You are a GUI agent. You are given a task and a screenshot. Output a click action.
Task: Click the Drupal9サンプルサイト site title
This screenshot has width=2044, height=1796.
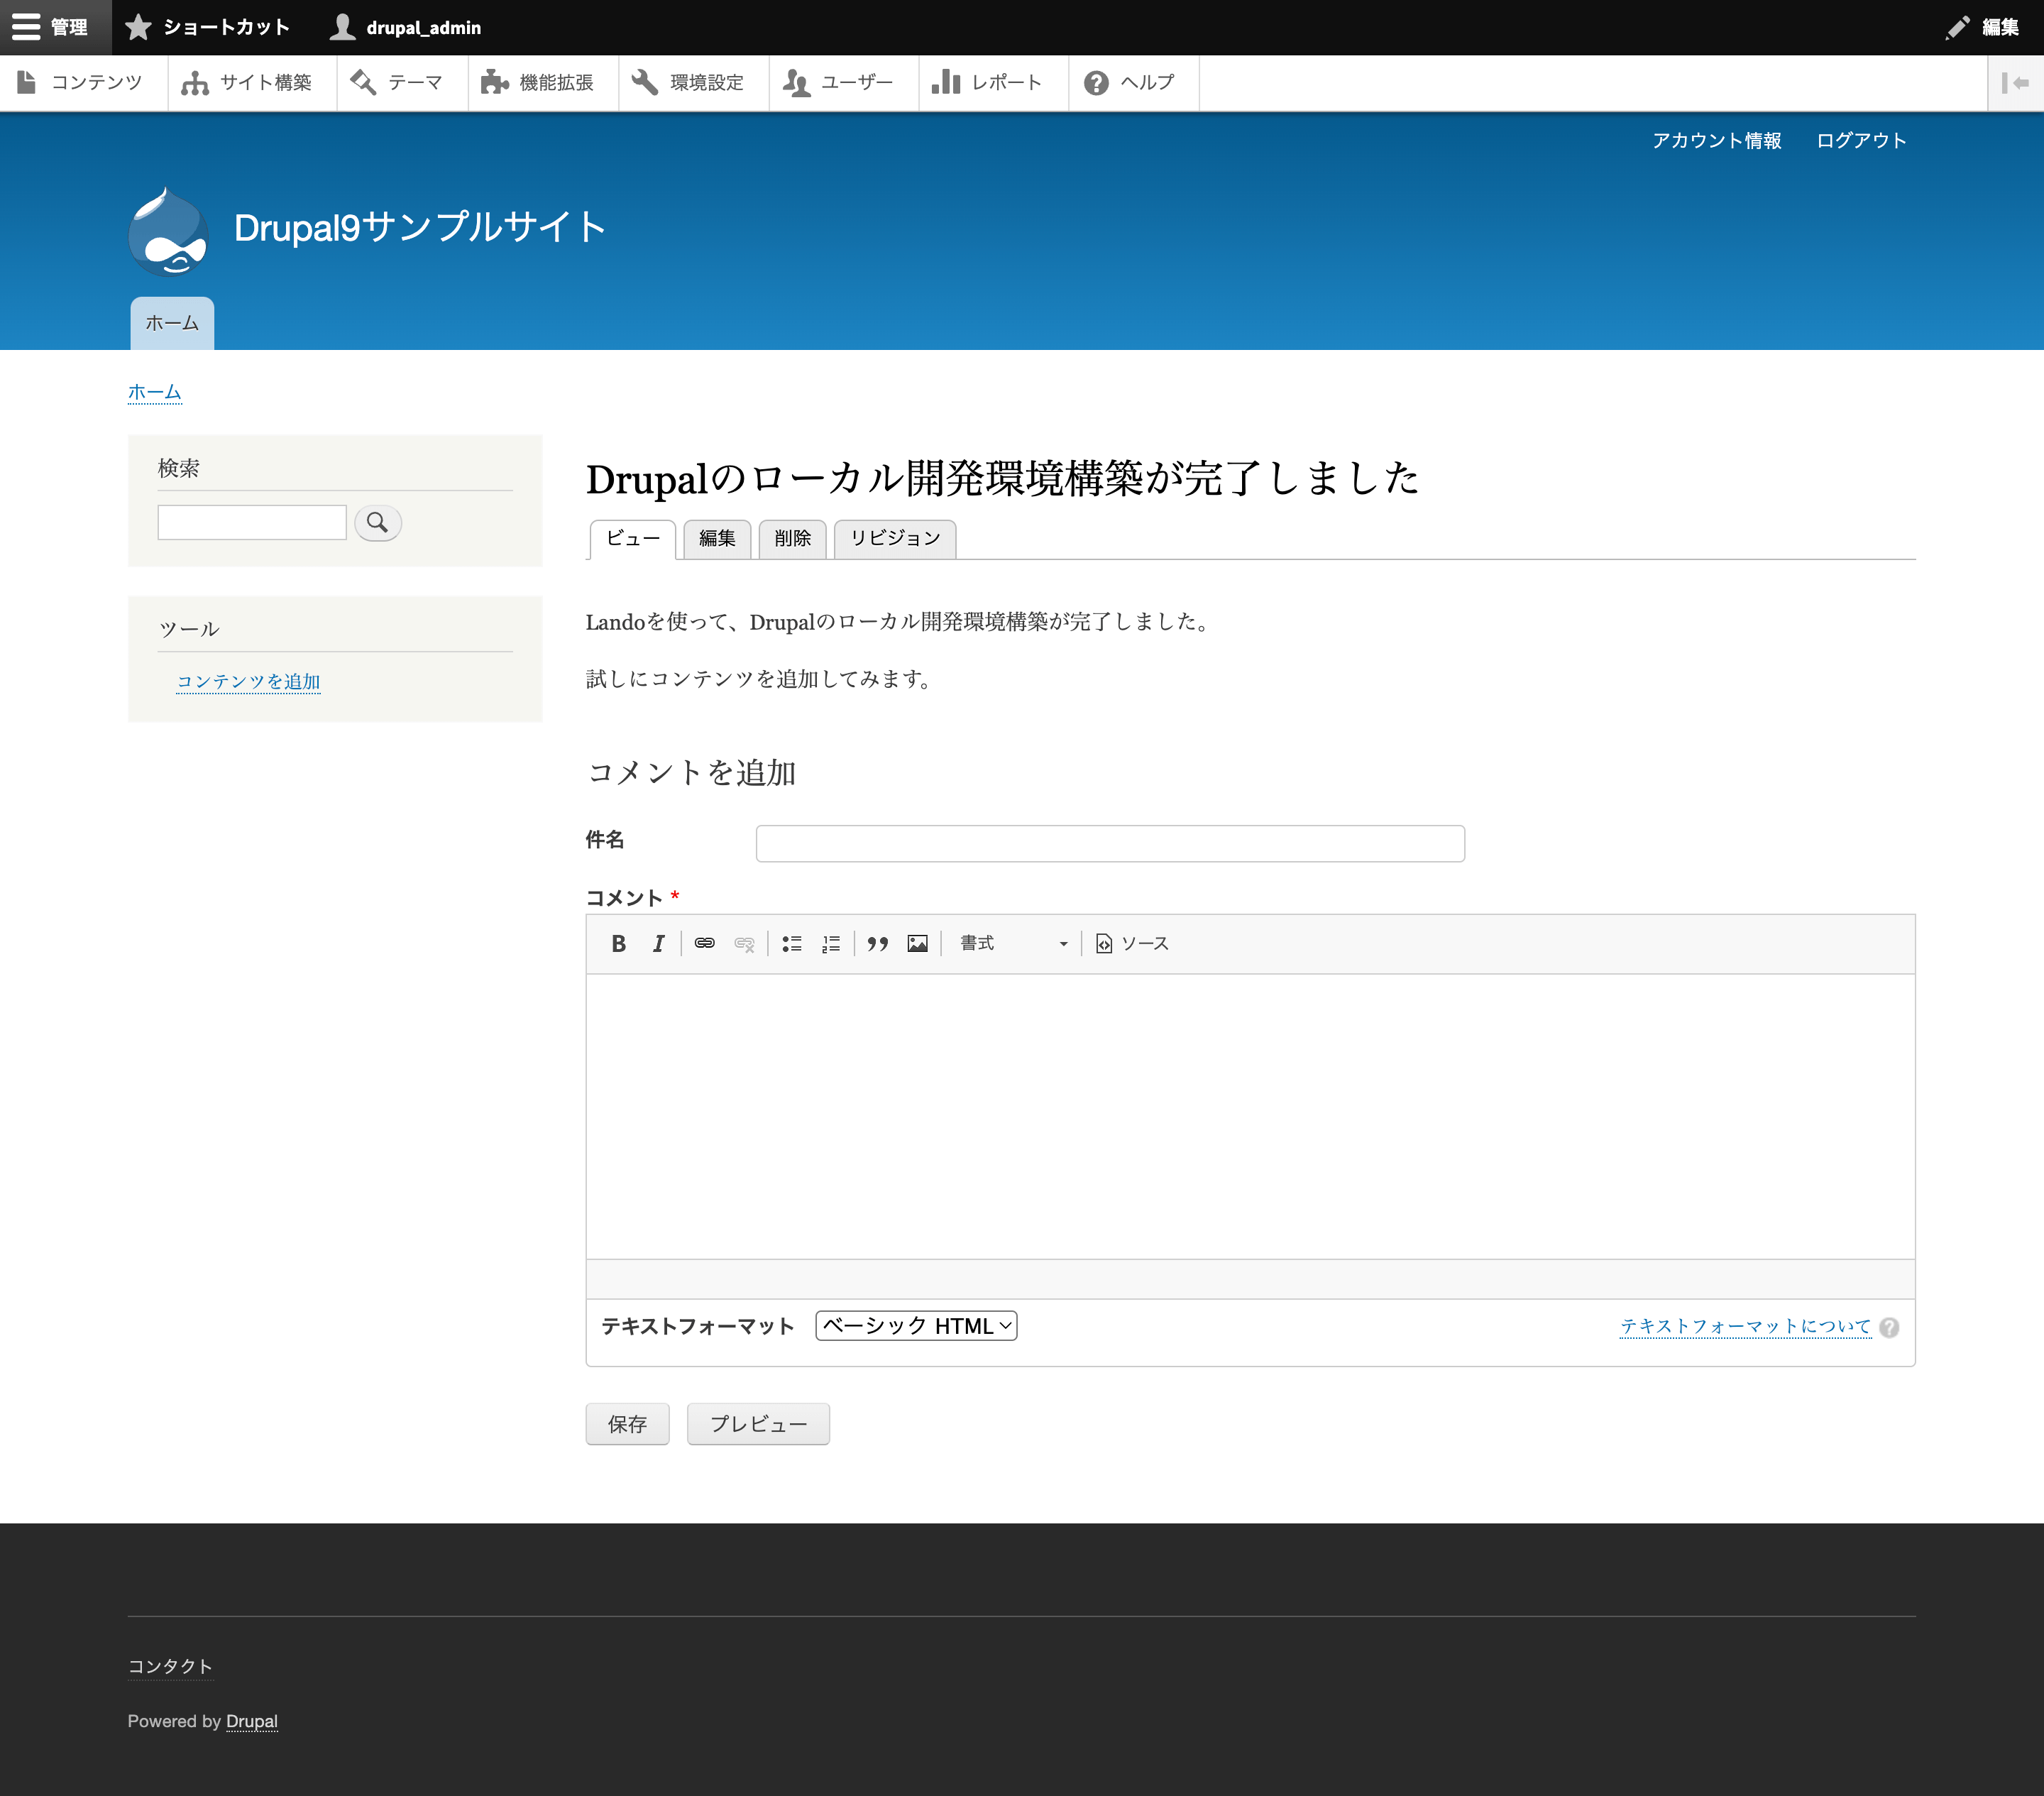(x=420, y=228)
